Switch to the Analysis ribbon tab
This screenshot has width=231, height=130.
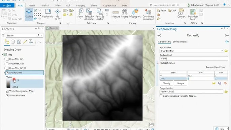(45, 5)
